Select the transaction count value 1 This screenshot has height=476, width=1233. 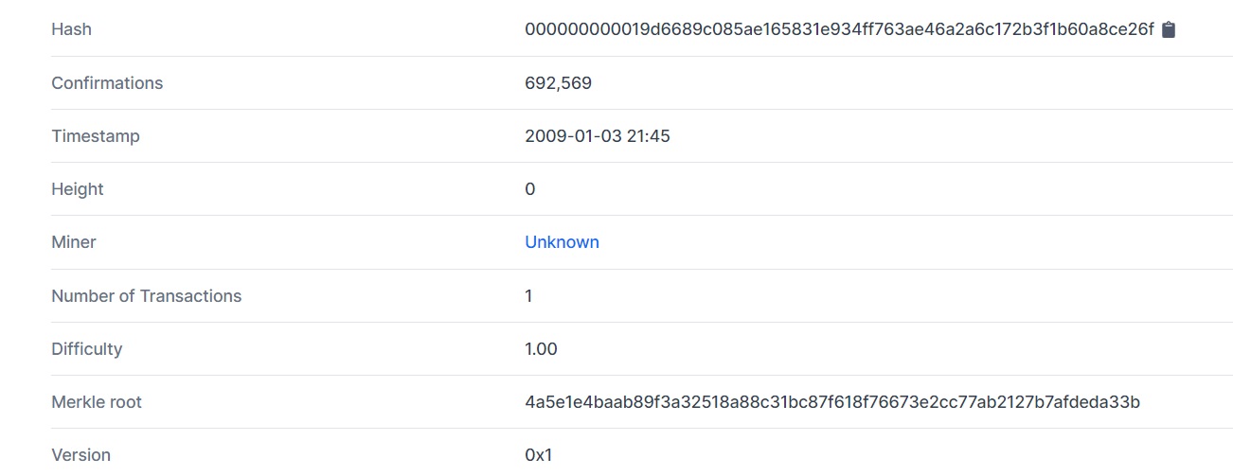pos(528,296)
